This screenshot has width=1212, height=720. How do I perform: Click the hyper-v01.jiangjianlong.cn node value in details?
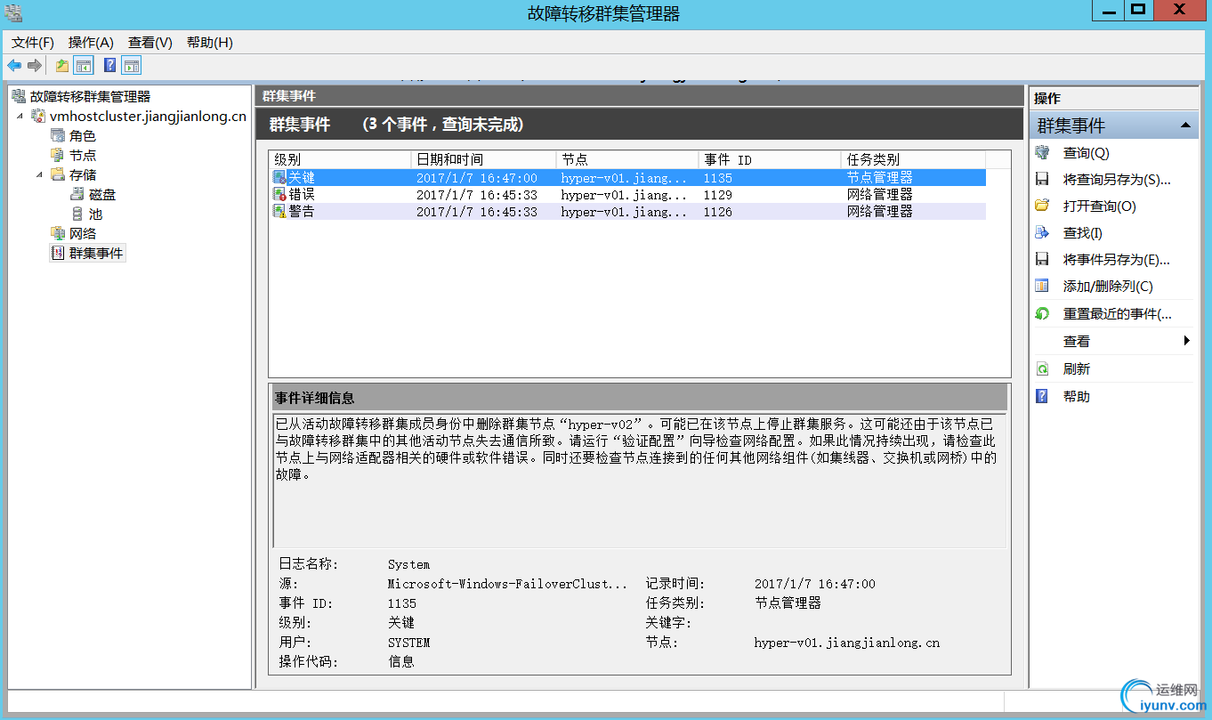point(846,643)
